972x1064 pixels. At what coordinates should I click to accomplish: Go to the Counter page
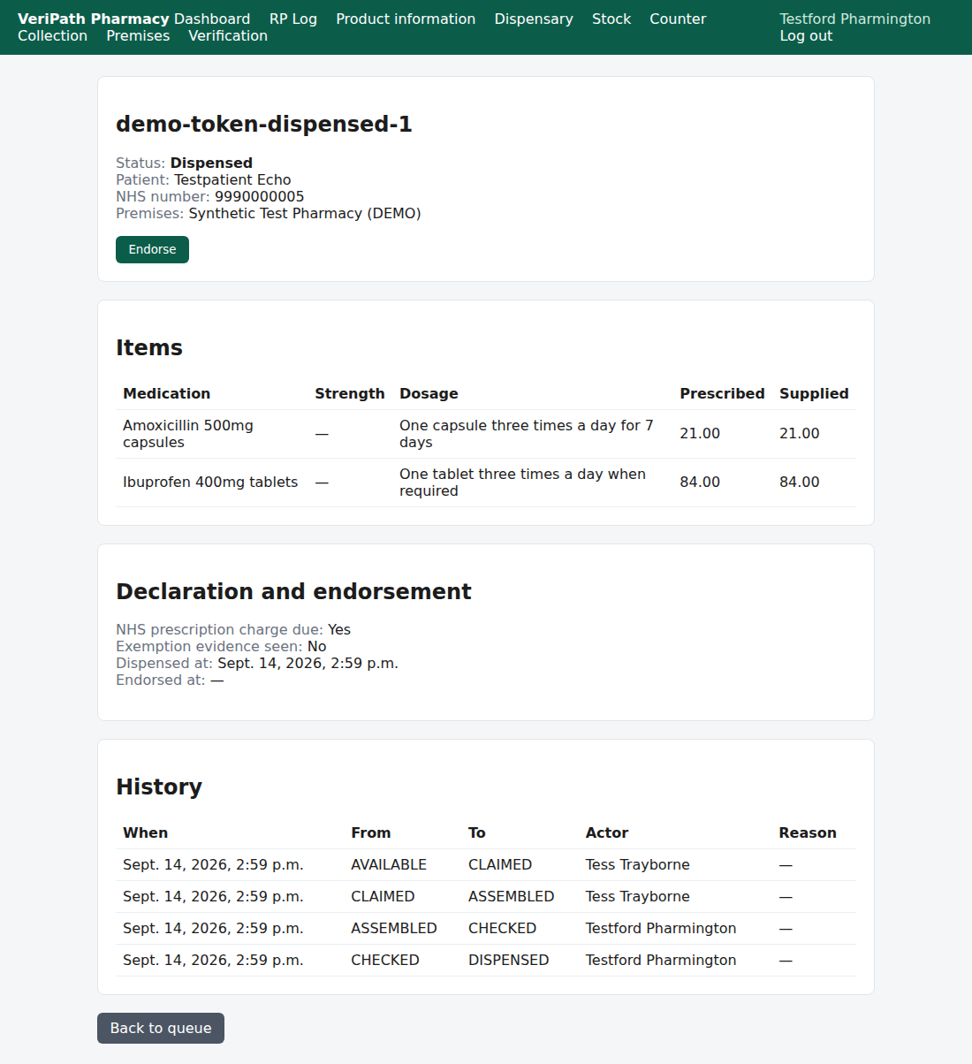click(678, 19)
